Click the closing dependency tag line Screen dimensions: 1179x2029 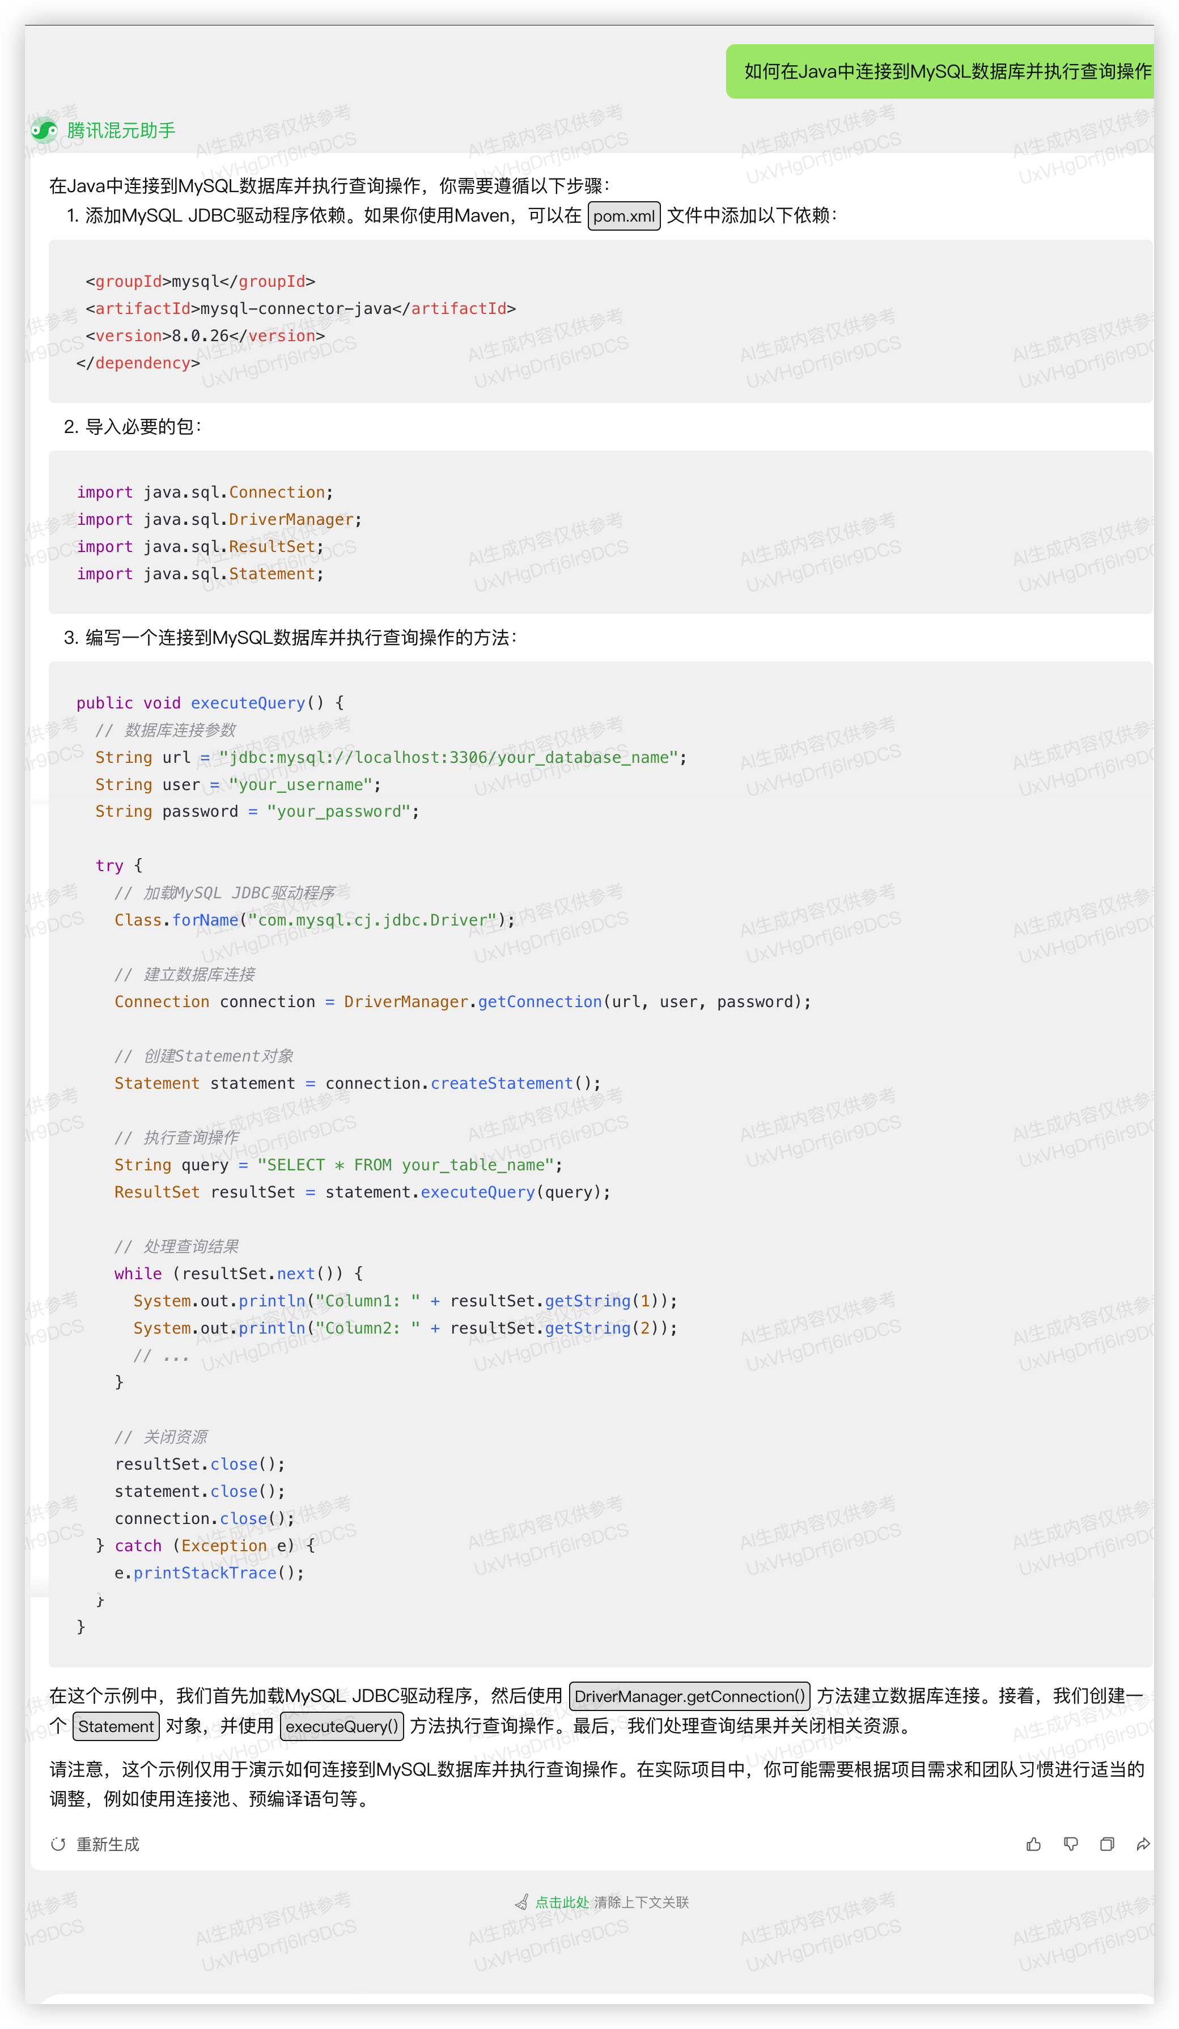(x=138, y=363)
